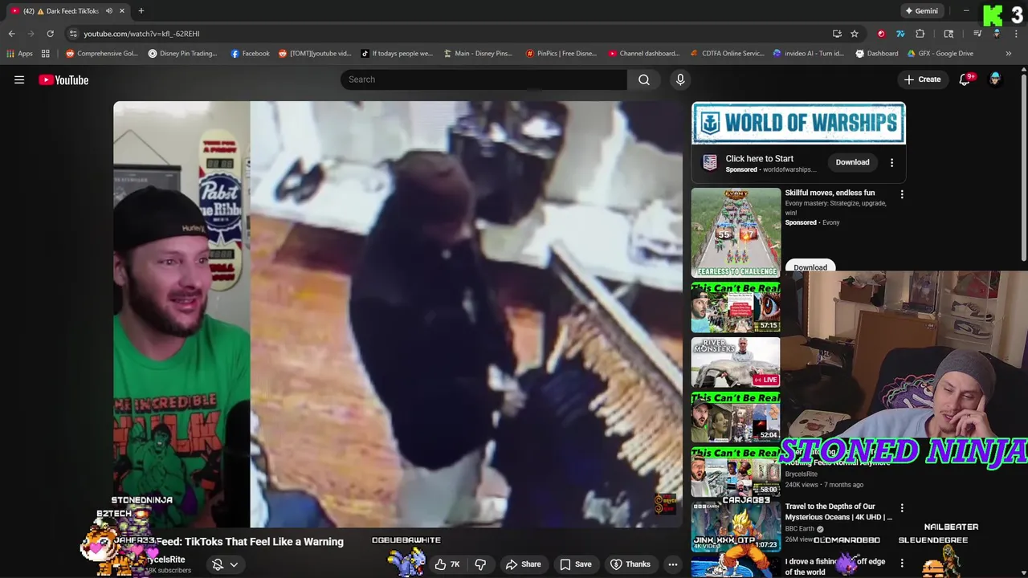This screenshot has width=1028, height=578.
Task: Expand notification preferences dropdown arrow
Action: [x=234, y=564]
